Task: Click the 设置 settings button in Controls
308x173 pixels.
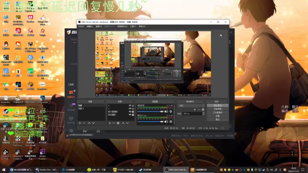Action: [218, 116]
